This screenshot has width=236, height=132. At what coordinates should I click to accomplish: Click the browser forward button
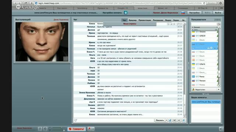coord(20,3)
